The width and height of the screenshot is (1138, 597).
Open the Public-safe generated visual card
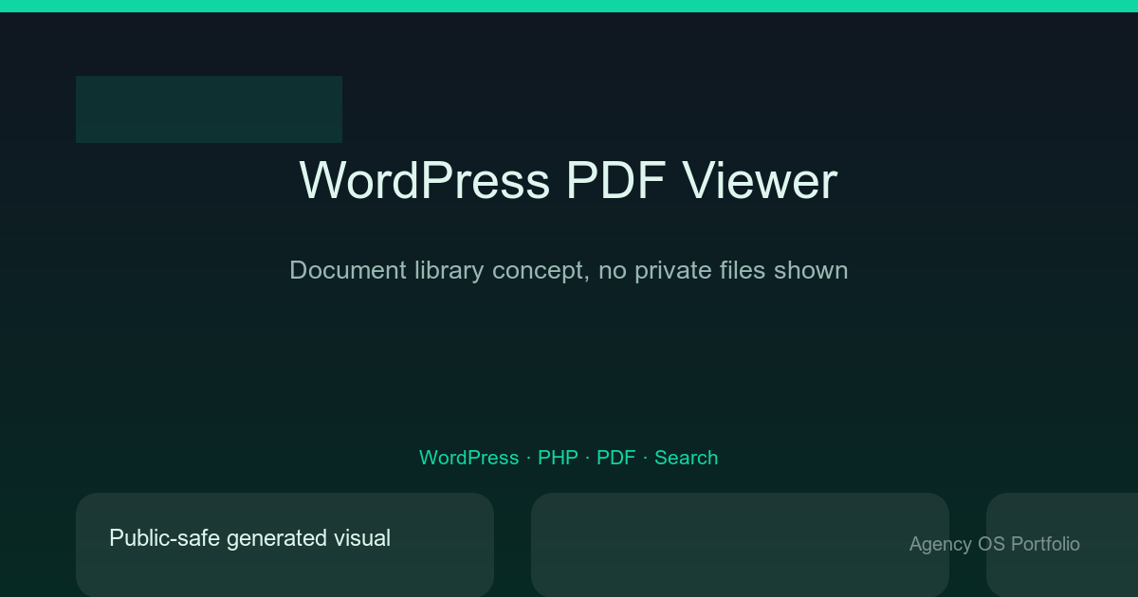pyautogui.click(x=284, y=545)
